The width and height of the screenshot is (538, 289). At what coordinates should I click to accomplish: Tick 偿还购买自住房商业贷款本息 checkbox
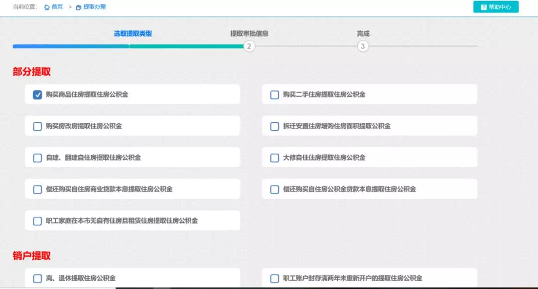[37, 190]
